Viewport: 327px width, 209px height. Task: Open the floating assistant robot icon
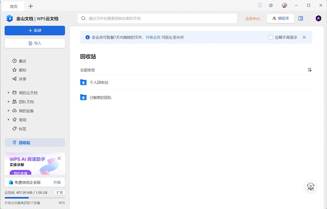point(311,187)
